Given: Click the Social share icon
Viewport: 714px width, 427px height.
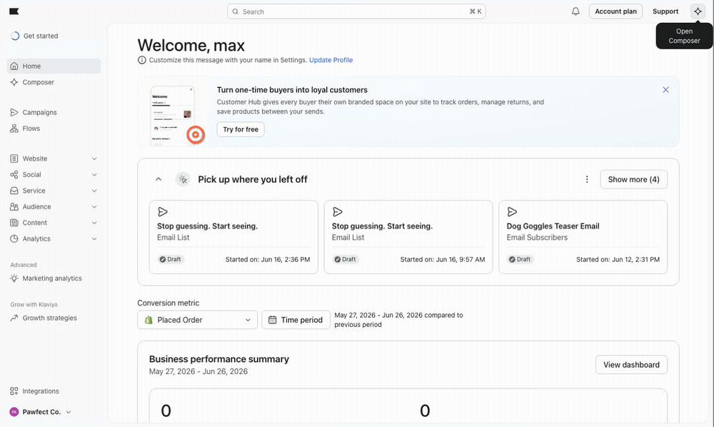Looking at the screenshot, I should [x=14, y=175].
